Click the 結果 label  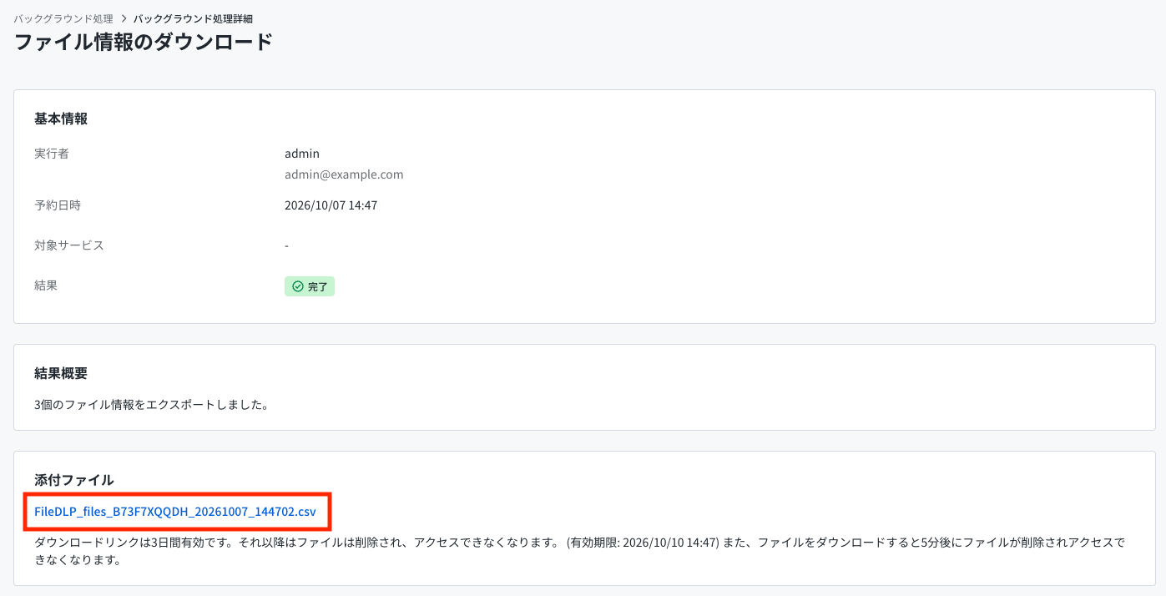click(x=46, y=285)
